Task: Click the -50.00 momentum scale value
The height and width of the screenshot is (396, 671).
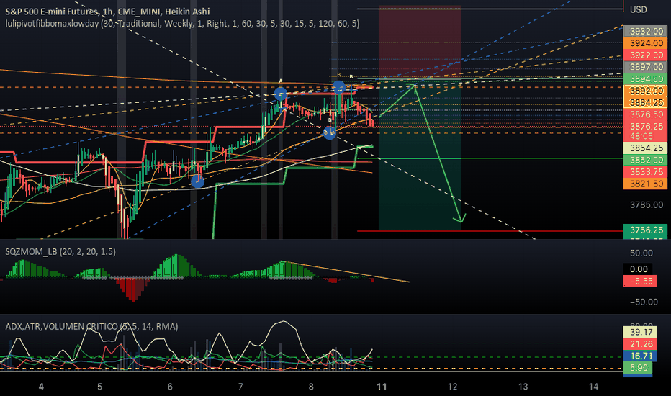Action: [x=643, y=302]
